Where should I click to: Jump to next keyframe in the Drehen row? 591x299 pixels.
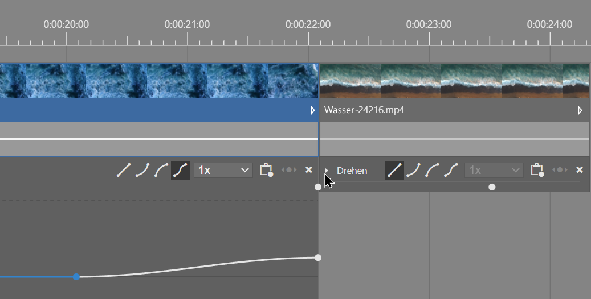coord(566,170)
